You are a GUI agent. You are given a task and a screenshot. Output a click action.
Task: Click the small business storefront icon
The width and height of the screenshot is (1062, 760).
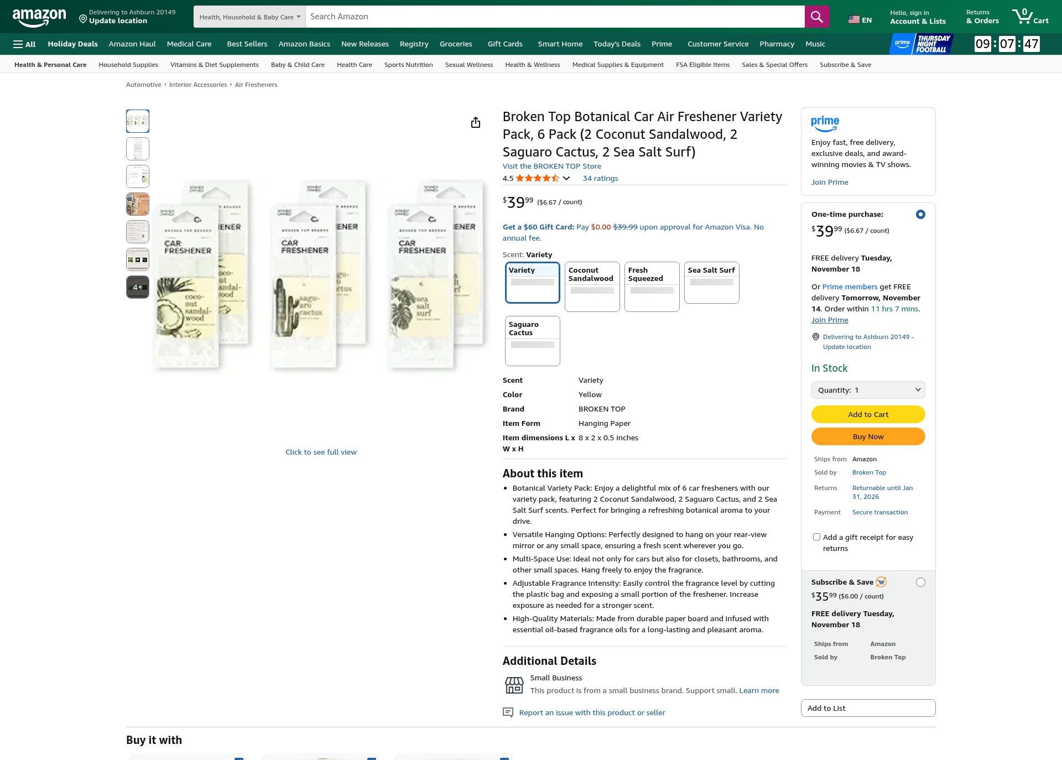(x=514, y=685)
